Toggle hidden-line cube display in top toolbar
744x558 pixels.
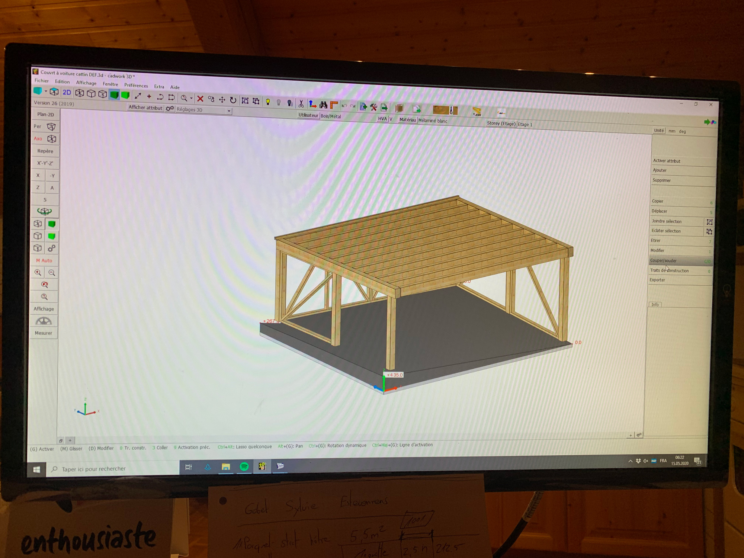point(91,93)
